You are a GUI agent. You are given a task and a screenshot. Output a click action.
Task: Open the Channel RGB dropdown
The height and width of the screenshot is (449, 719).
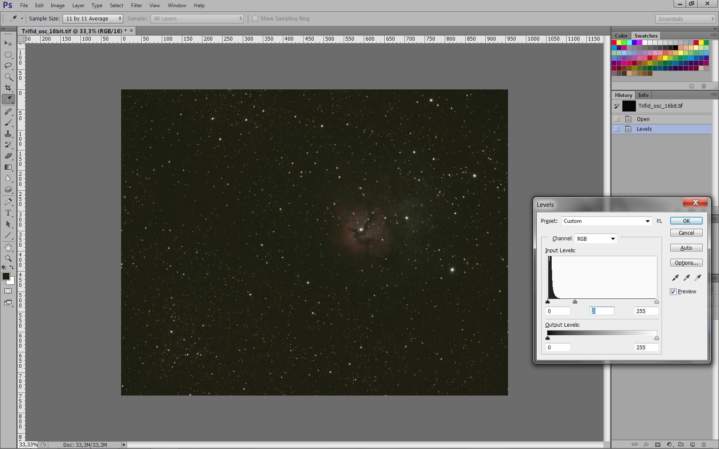(596, 239)
